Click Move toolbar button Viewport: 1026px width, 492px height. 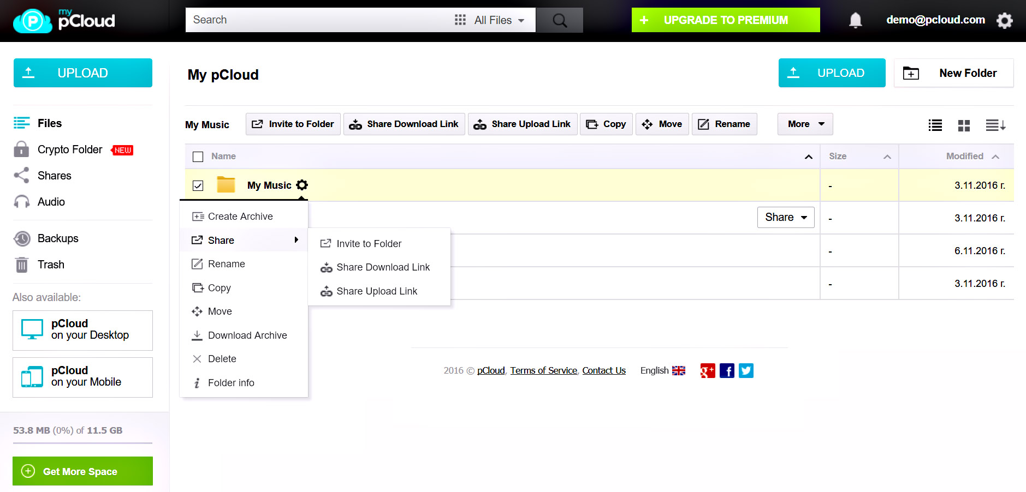662,124
